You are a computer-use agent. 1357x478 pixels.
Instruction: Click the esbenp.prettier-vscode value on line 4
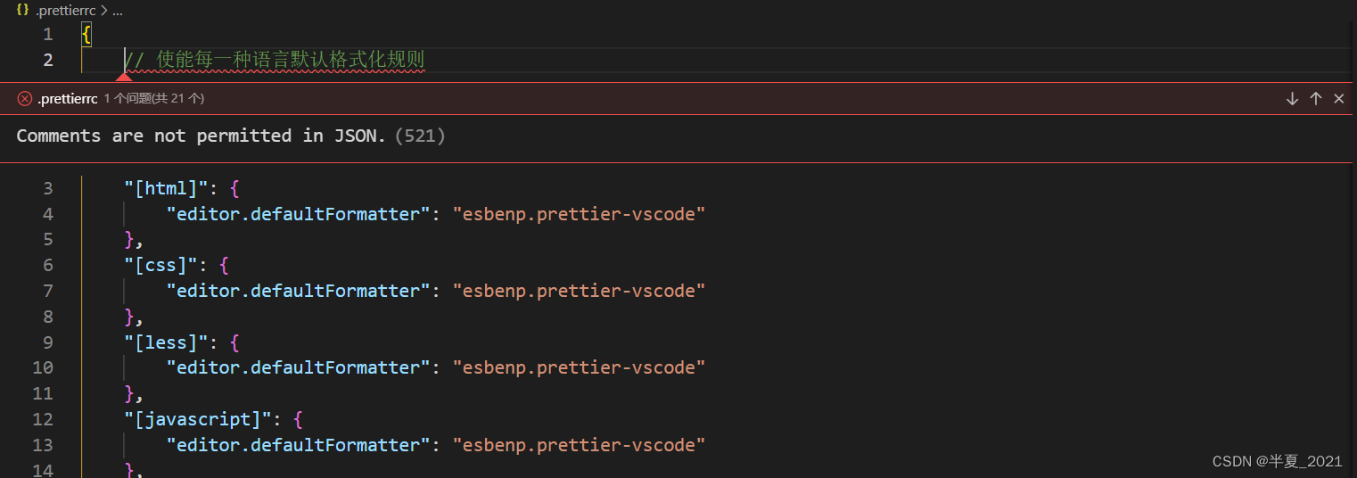click(x=580, y=214)
